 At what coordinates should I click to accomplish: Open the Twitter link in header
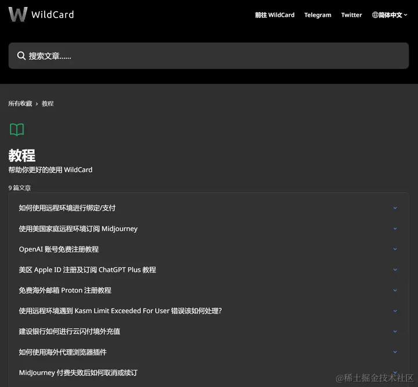click(x=351, y=15)
